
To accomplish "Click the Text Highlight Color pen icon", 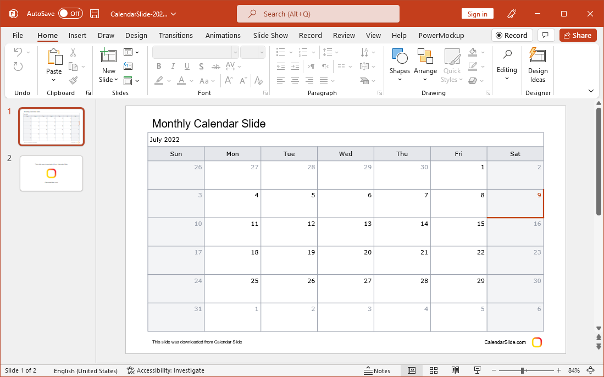I will [x=159, y=80].
